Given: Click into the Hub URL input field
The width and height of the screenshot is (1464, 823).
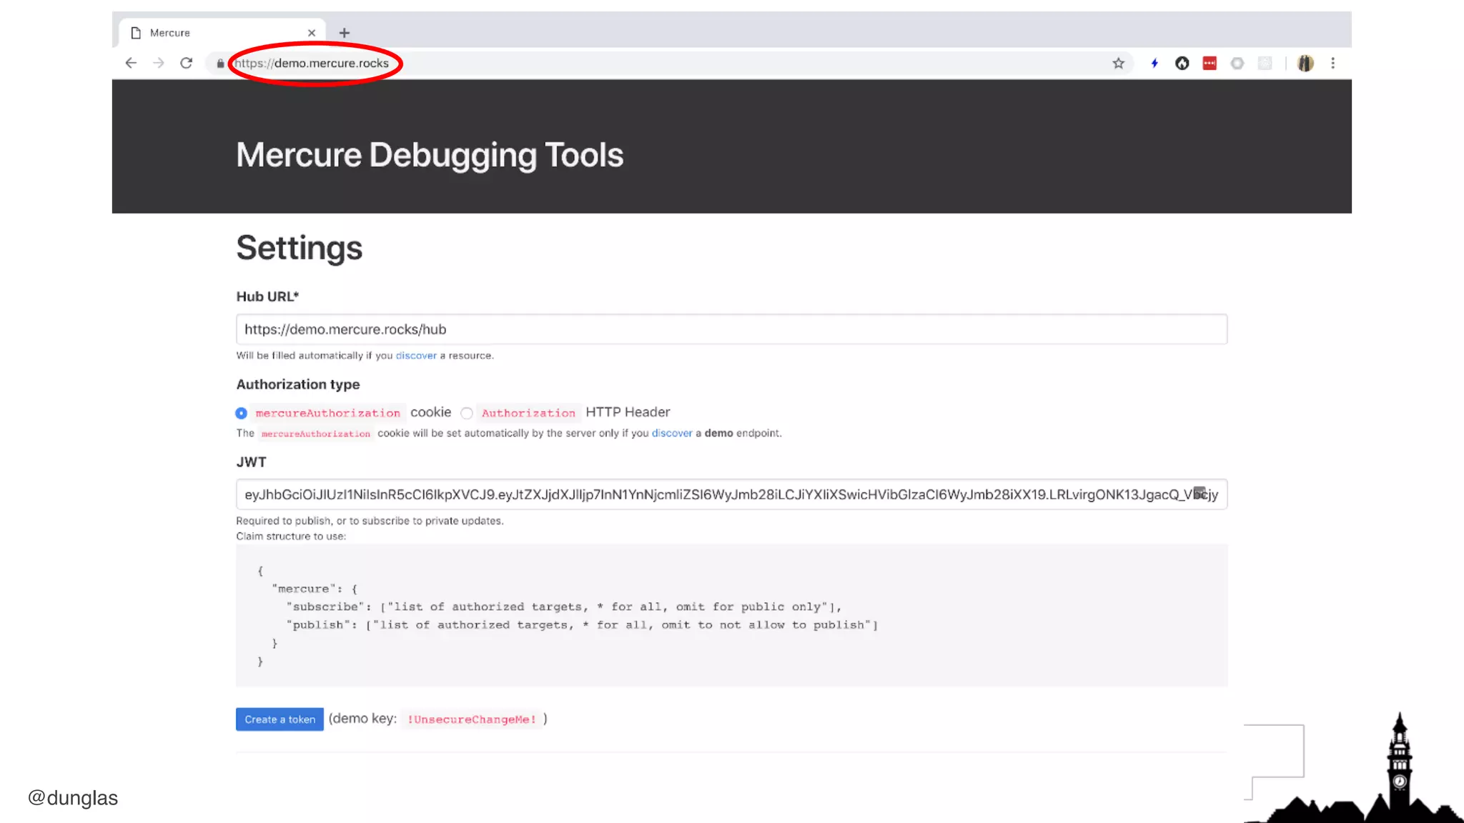Looking at the screenshot, I should point(731,329).
